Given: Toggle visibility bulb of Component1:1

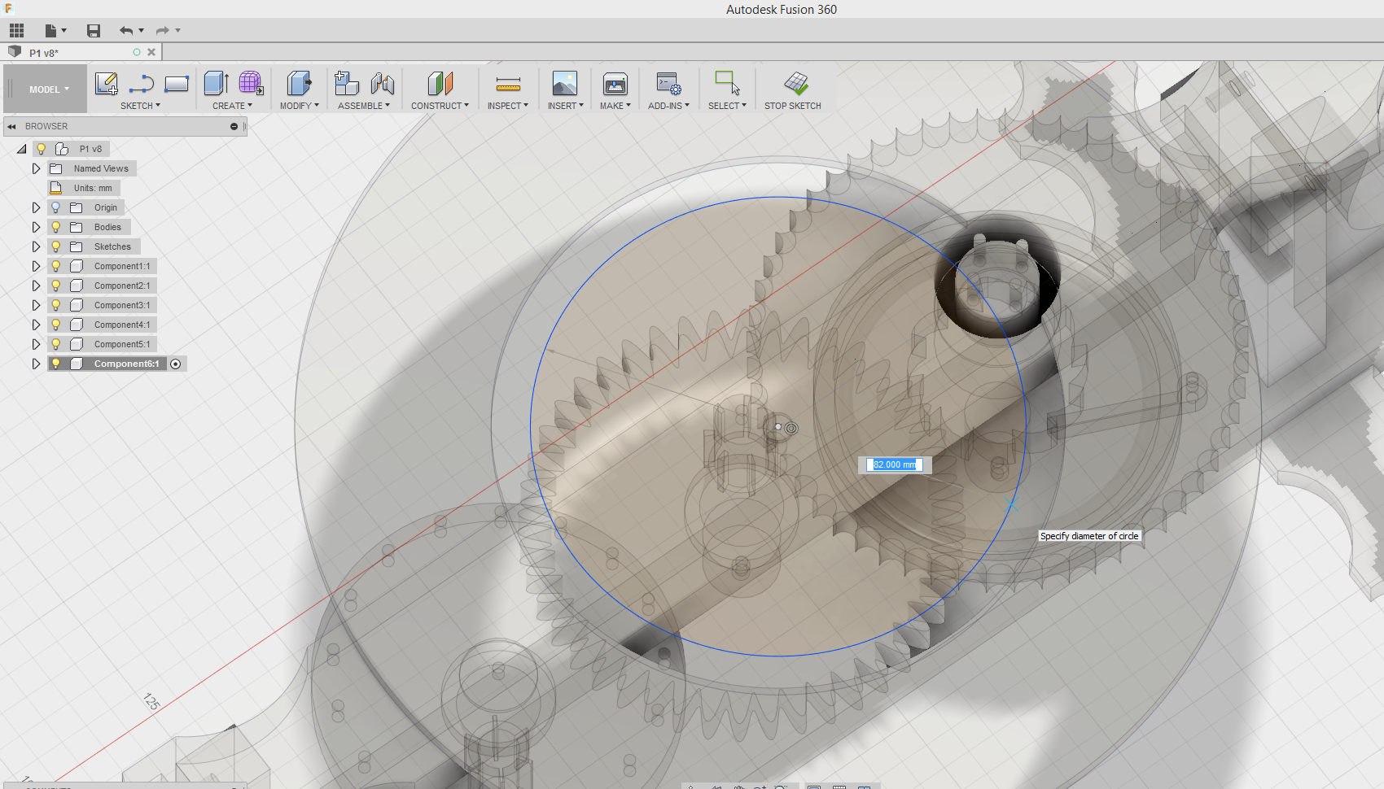Looking at the screenshot, I should pos(55,266).
